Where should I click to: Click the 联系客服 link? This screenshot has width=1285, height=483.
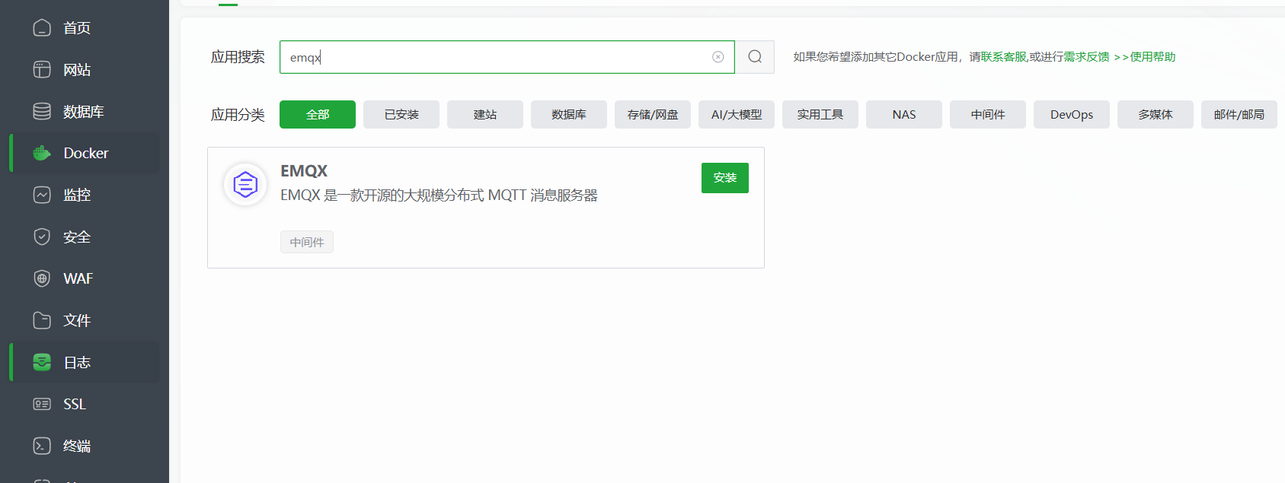[1004, 57]
